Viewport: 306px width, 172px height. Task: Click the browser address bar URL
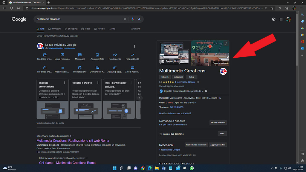(x=146, y=8)
